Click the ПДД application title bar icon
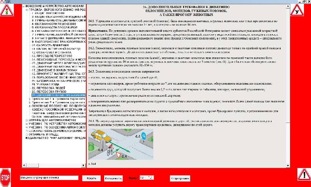 coord(2,2)
